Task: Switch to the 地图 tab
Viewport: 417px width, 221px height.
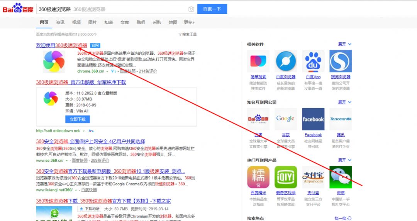Action: coord(173,22)
